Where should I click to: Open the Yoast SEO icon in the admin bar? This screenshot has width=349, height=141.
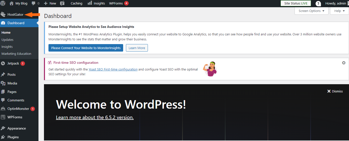(62, 3)
